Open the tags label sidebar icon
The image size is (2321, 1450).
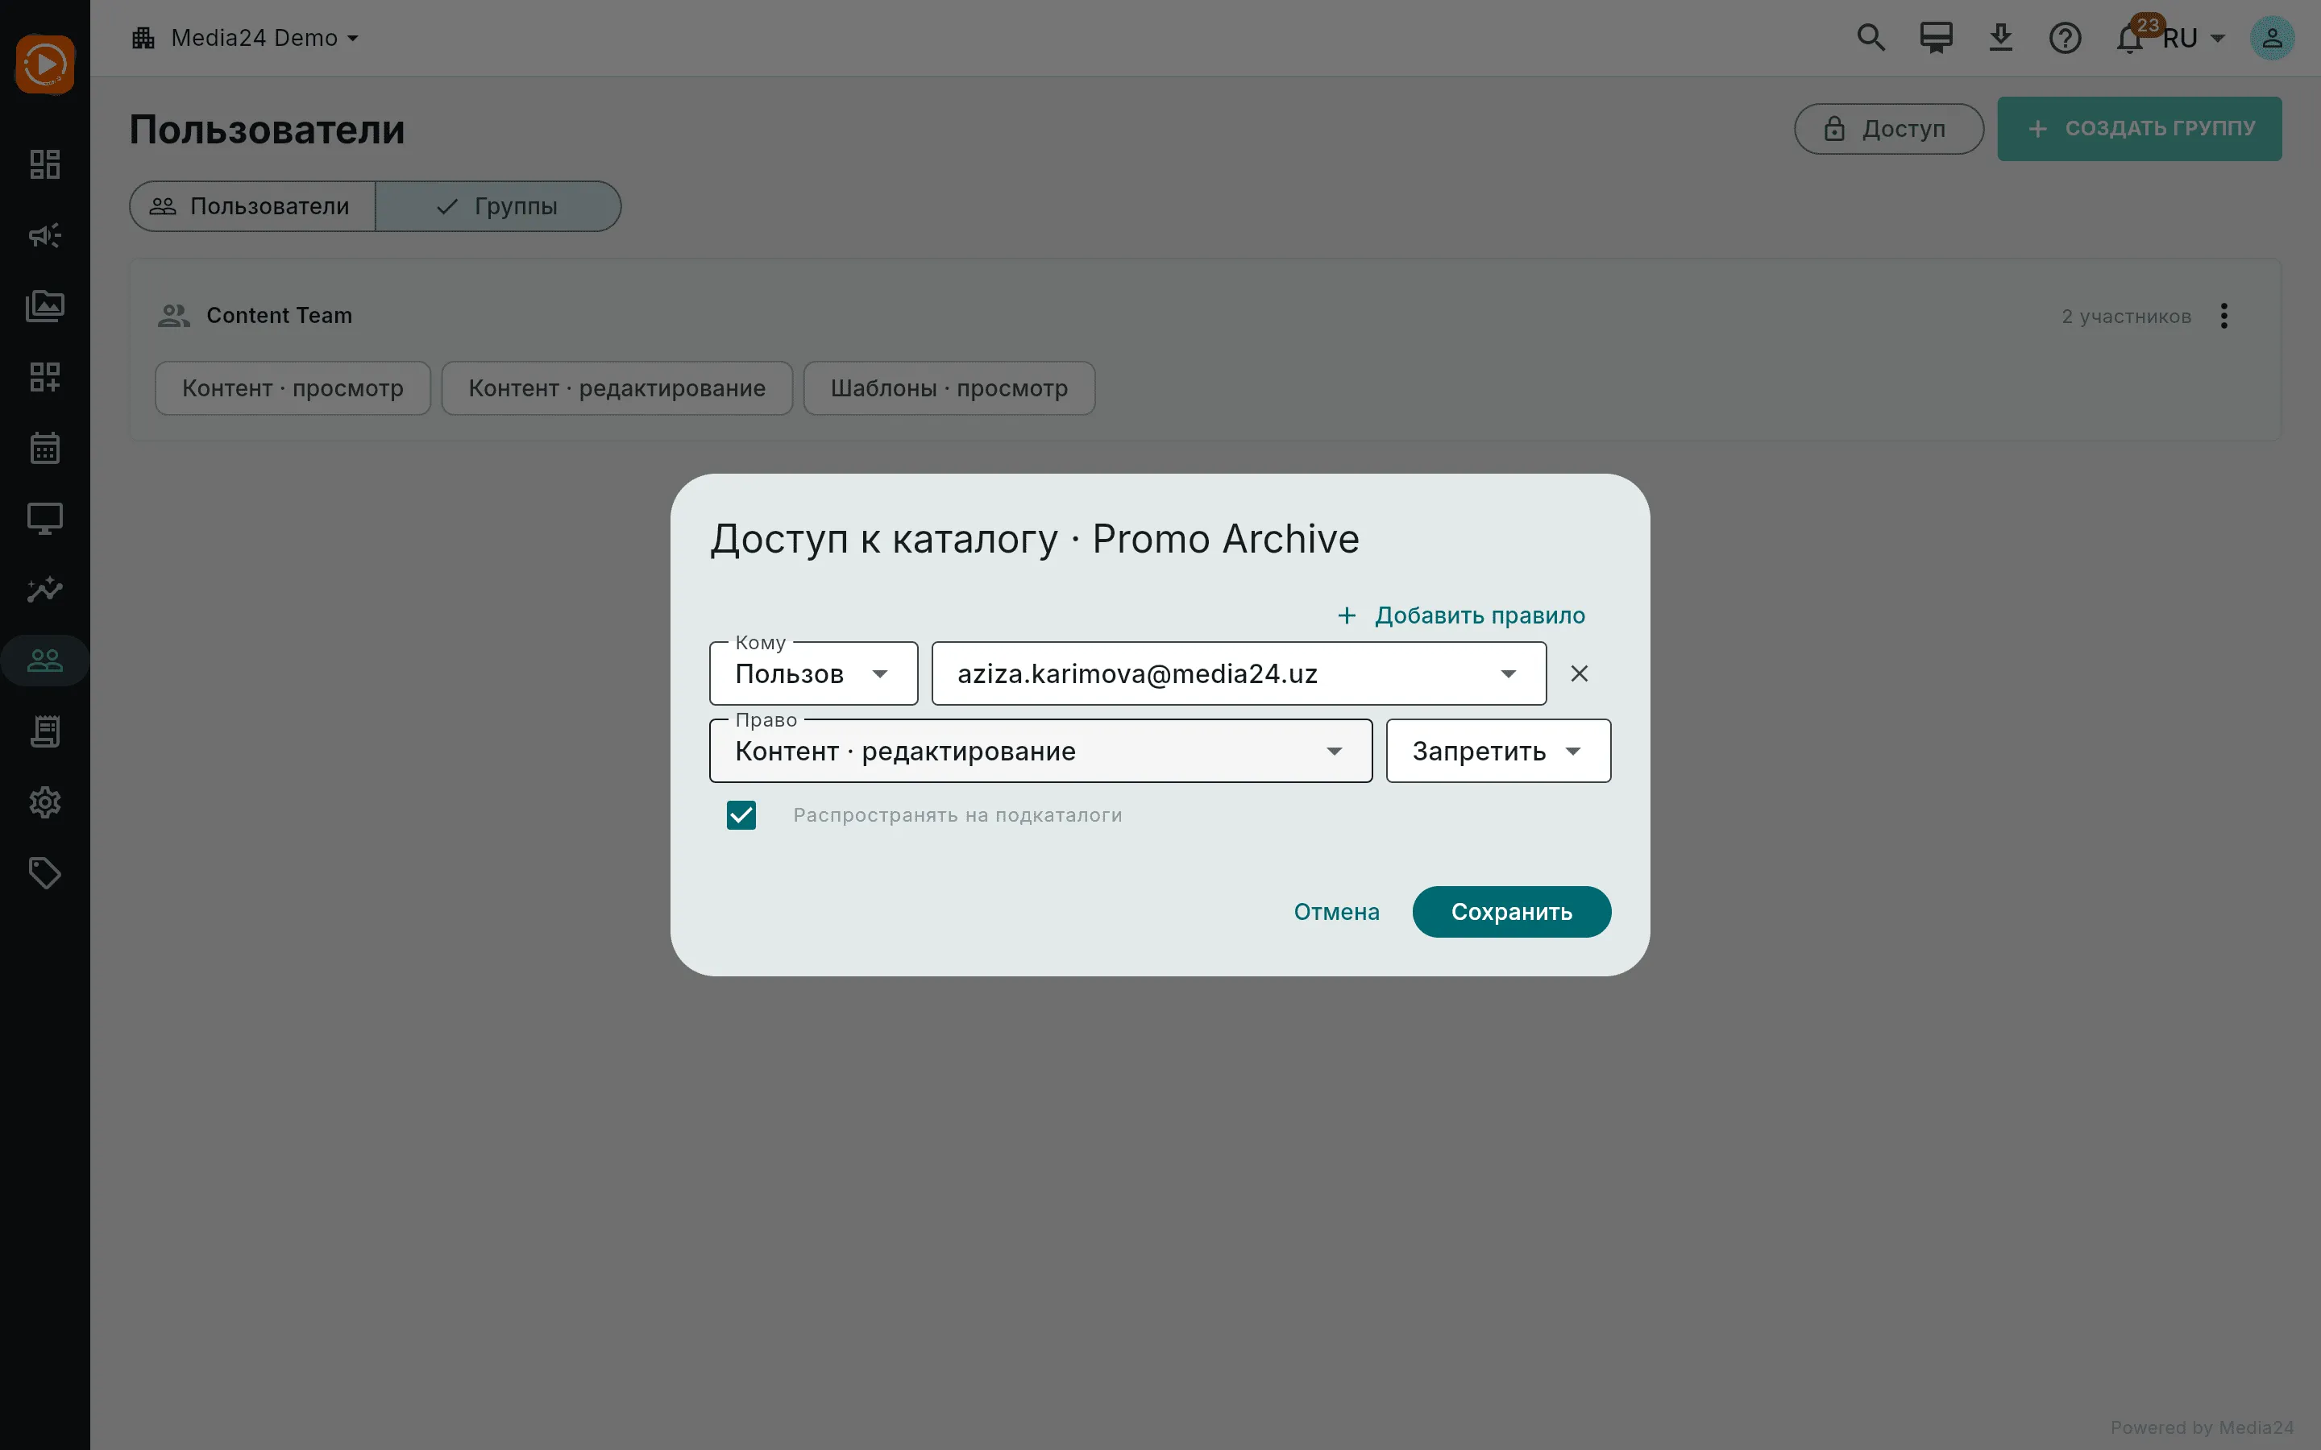pyautogui.click(x=45, y=872)
